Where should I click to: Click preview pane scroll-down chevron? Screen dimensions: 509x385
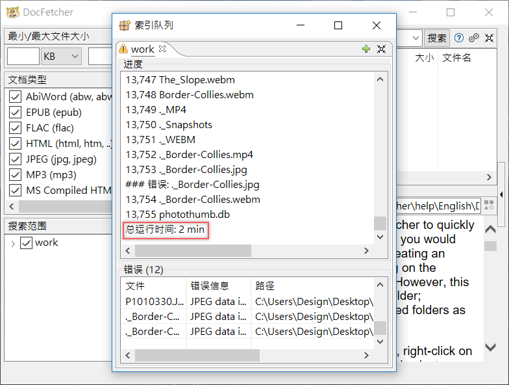click(490, 347)
